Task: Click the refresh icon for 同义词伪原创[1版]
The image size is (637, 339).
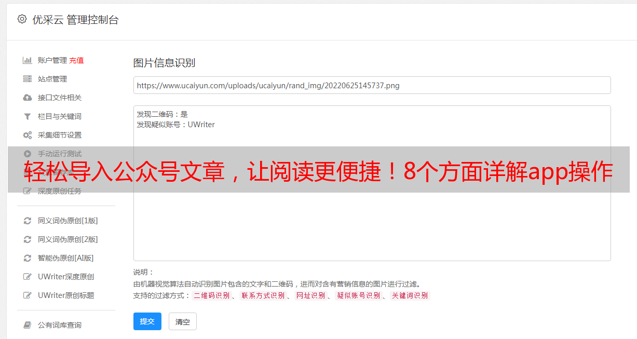Action: [x=28, y=221]
